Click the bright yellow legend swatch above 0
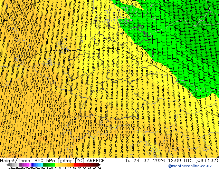This screenshot has height=169, width=219. (x=56, y=165)
